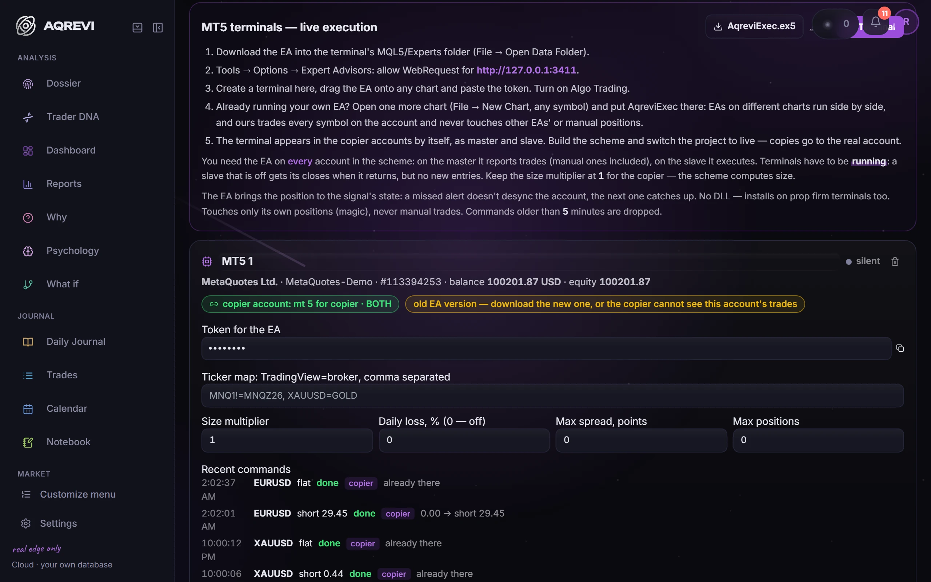Open the notifications bell with 11 badge

pyautogui.click(x=876, y=22)
